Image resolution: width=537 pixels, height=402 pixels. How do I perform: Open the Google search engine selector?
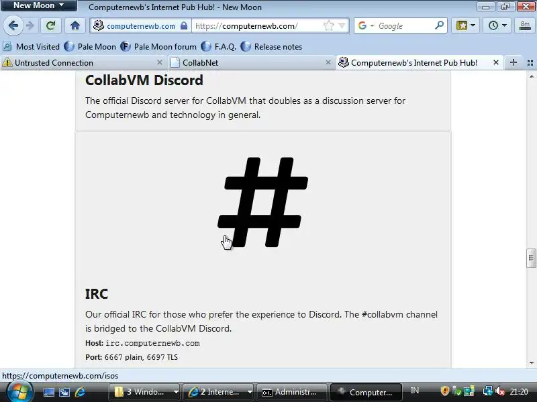(365, 25)
